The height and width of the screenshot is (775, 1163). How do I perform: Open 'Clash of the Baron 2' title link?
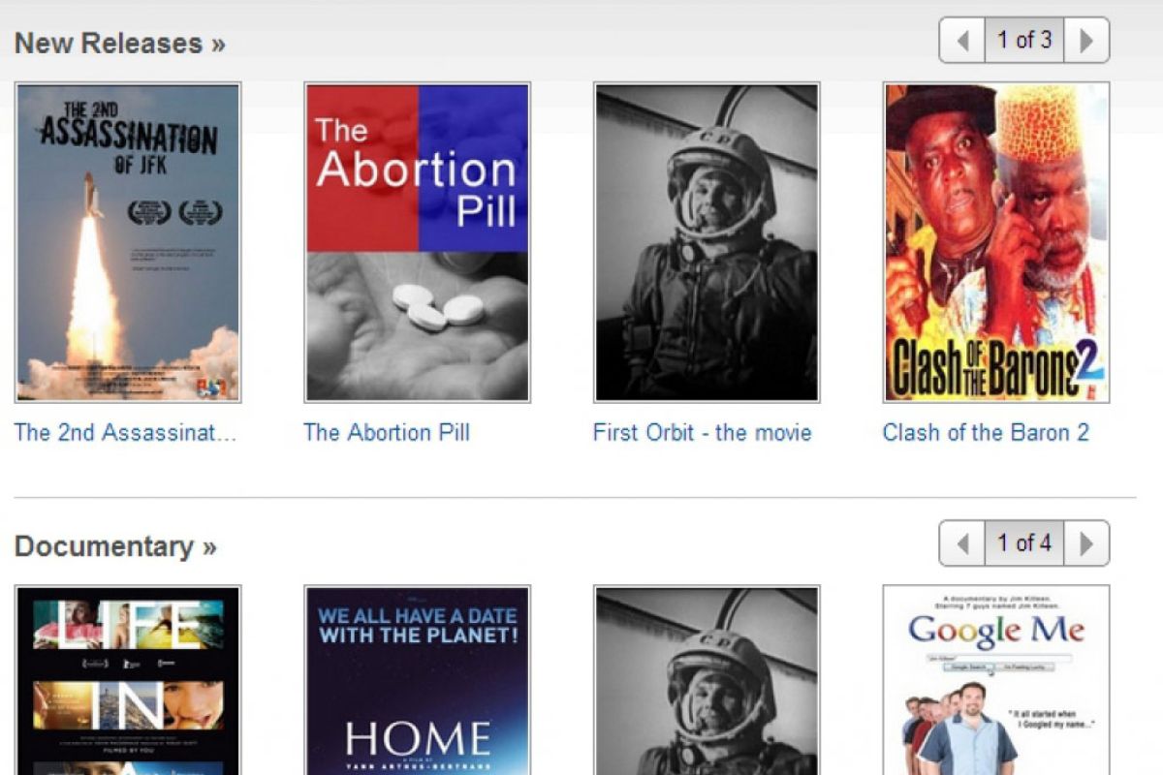pyautogui.click(x=986, y=432)
